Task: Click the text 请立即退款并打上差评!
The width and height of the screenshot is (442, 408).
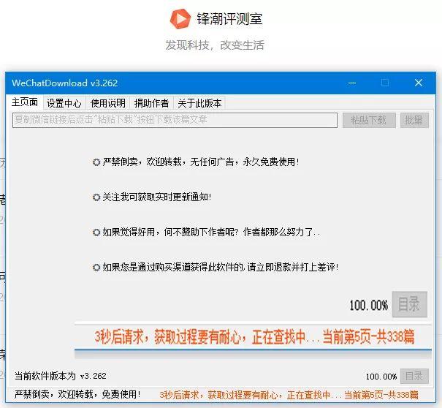Action: pos(293,267)
